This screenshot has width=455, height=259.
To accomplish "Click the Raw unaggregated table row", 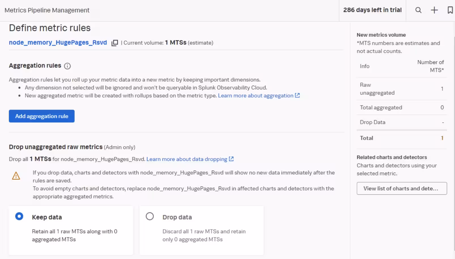I will [x=401, y=89].
